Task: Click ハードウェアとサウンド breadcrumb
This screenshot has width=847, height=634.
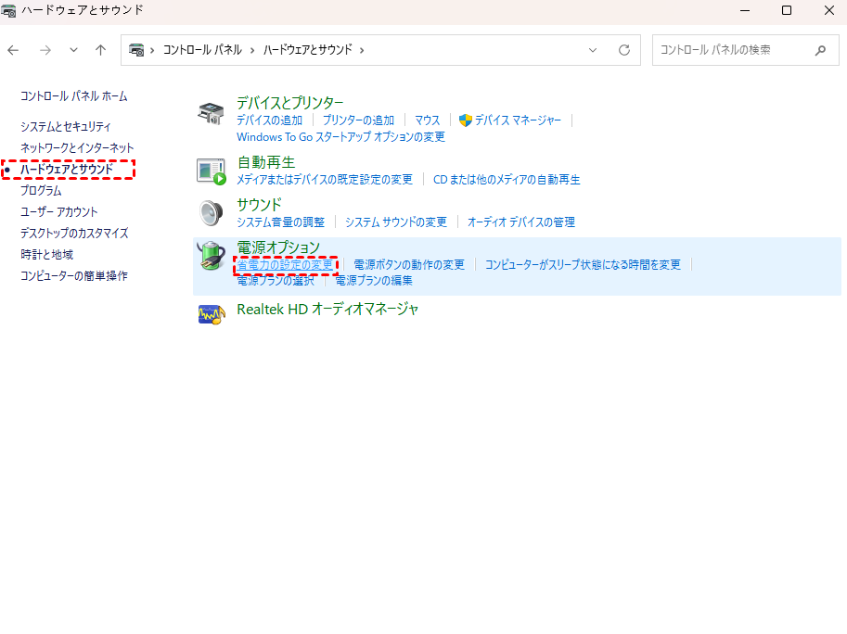Action: [x=307, y=50]
